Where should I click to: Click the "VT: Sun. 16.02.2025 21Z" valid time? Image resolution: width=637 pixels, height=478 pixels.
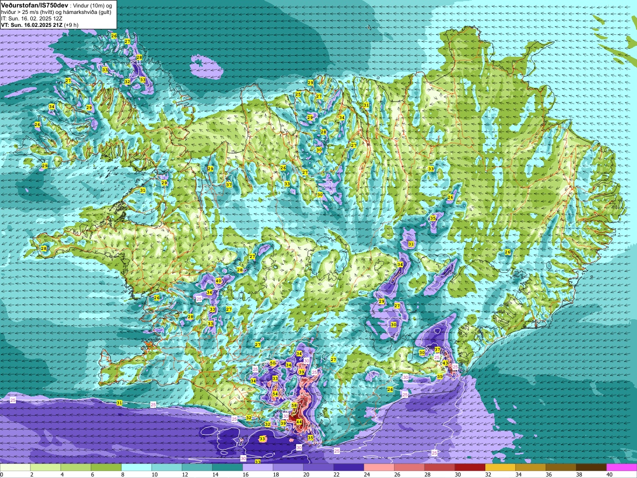click(x=32, y=25)
